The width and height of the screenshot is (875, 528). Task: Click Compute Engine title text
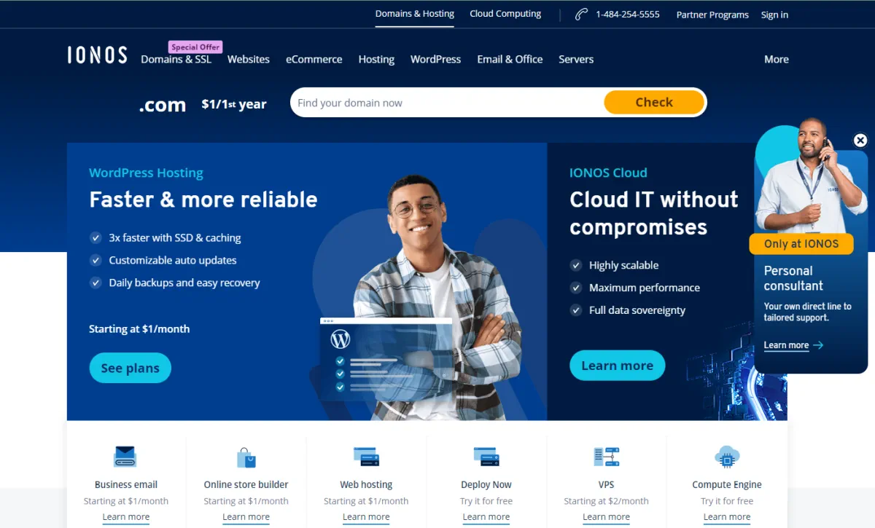point(727,484)
